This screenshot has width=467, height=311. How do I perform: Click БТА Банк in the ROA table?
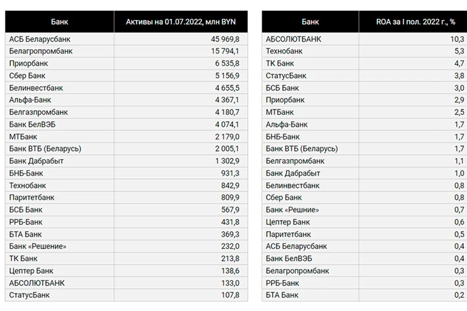(282, 295)
